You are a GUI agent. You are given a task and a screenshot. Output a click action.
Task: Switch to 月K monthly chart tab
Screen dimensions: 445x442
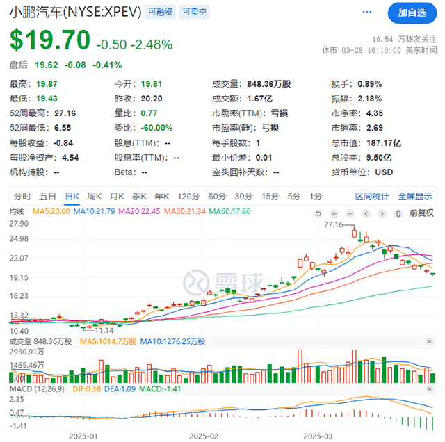click(117, 196)
